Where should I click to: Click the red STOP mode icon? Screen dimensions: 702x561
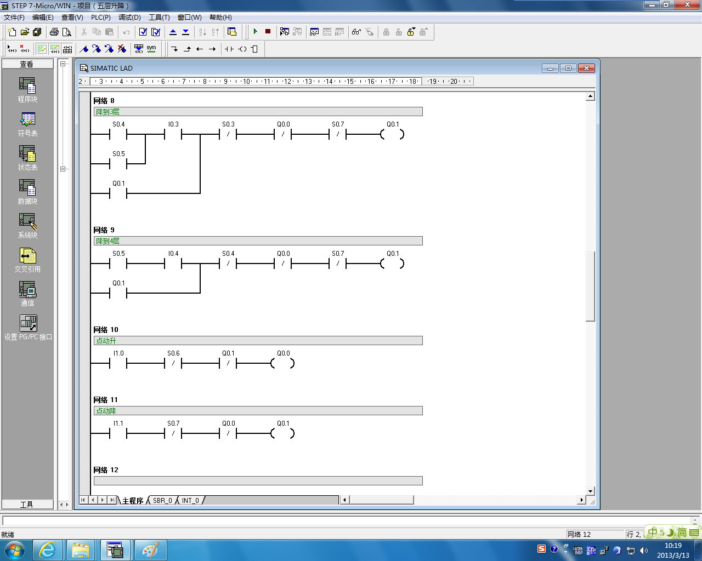point(268,32)
